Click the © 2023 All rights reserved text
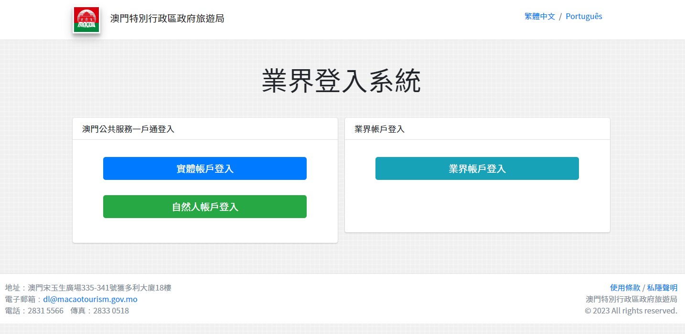This screenshot has height=334, width=685. click(631, 311)
